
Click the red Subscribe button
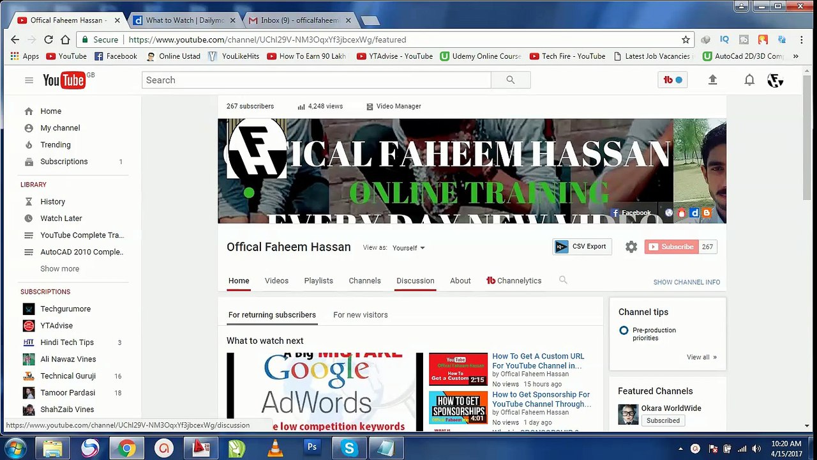click(x=671, y=247)
